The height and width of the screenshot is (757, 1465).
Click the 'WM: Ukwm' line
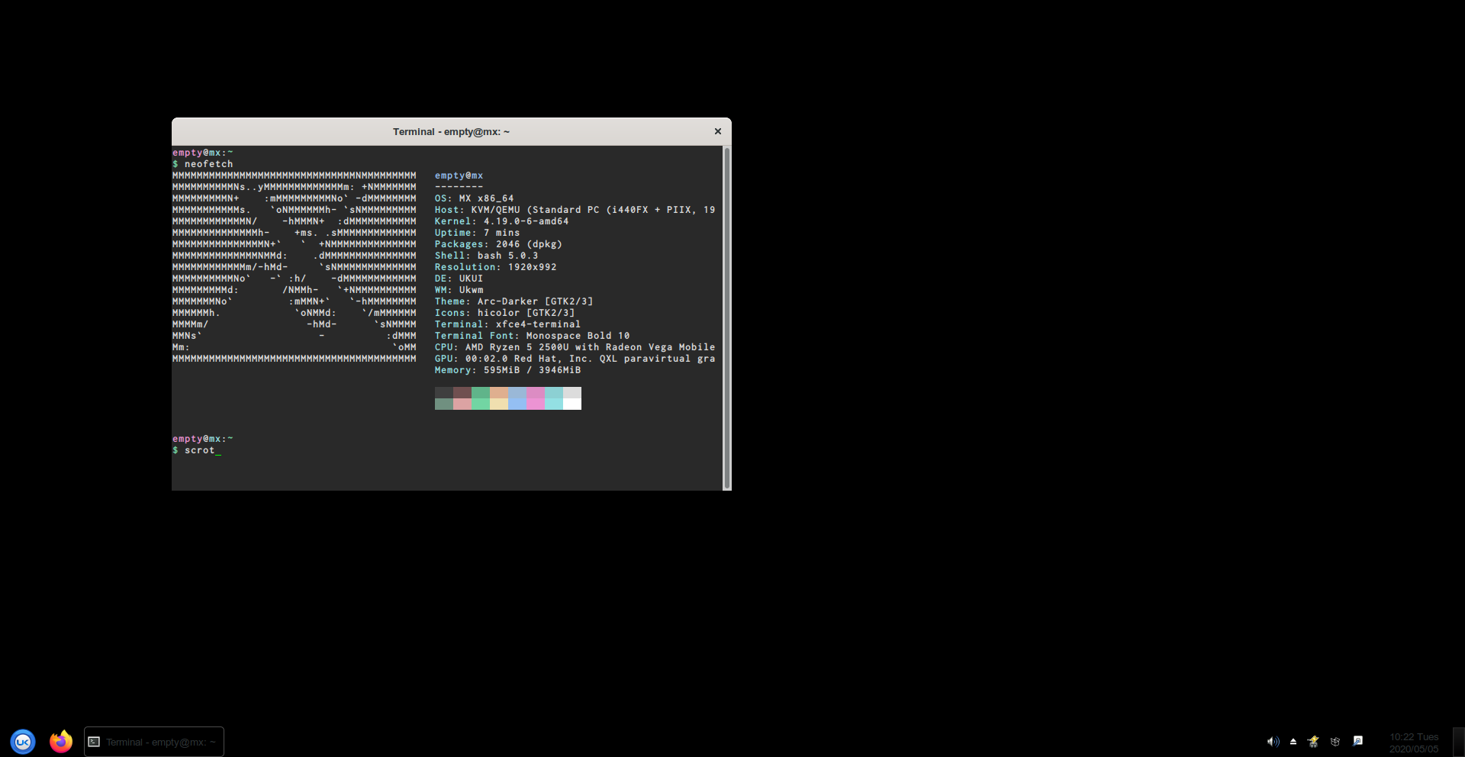459,290
